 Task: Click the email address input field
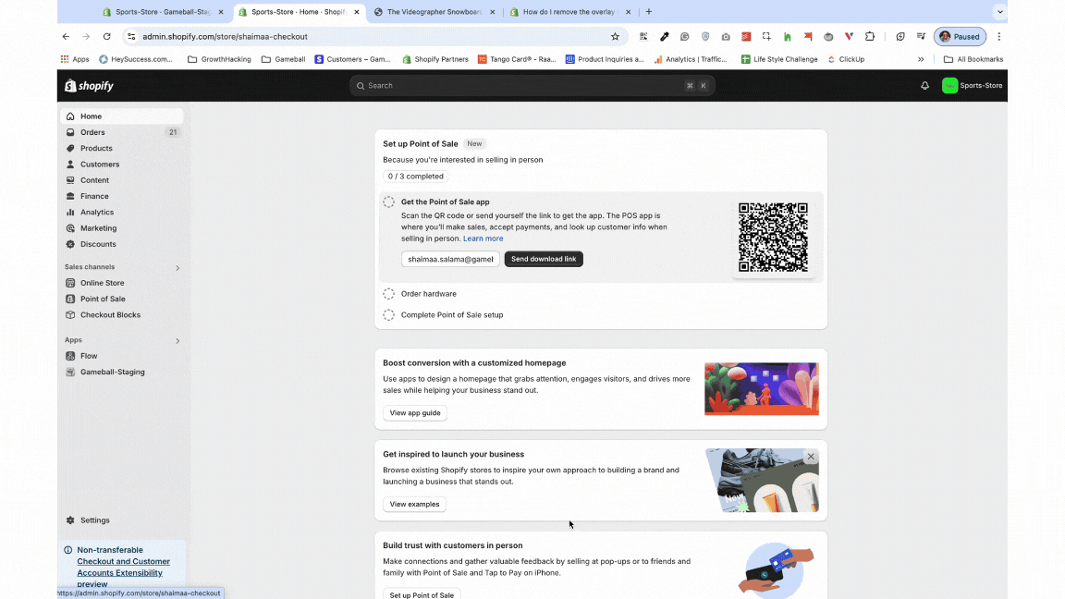(450, 259)
